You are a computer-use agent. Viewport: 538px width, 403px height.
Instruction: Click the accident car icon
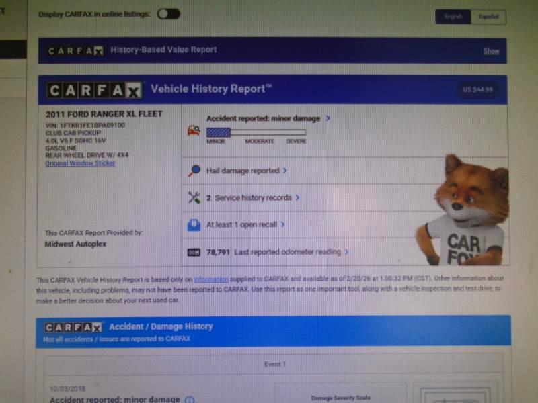point(194,131)
